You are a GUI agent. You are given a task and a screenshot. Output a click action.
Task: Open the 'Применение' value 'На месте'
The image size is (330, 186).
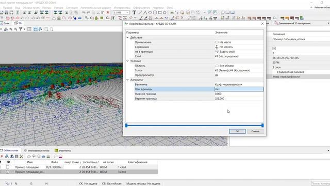239,42
